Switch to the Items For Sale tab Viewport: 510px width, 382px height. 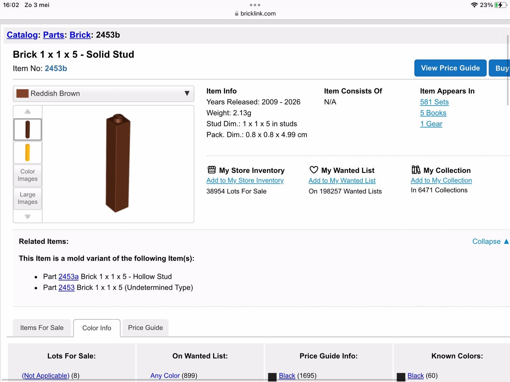click(42, 328)
